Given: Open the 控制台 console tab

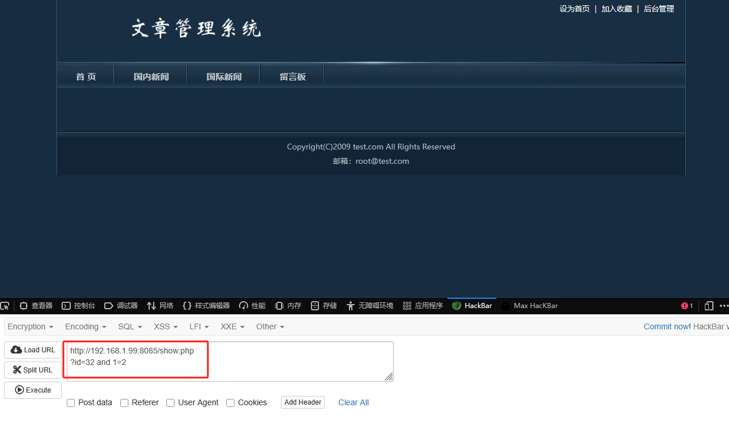Looking at the screenshot, I should click(x=78, y=306).
